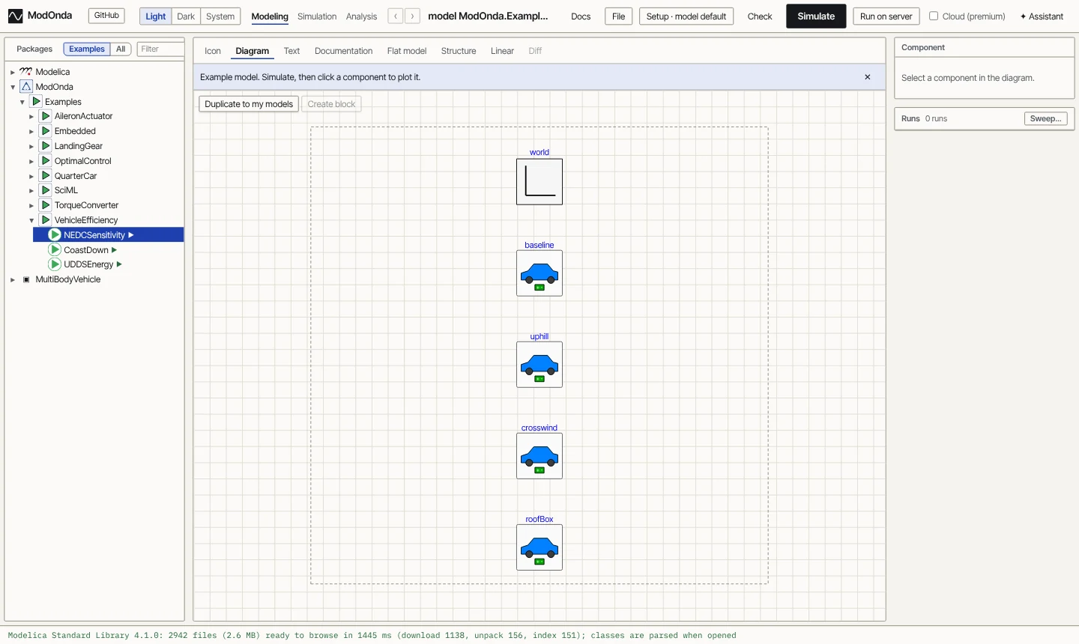Click the Simulate button
Image resolution: width=1079 pixels, height=644 pixels.
click(x=816, y=16)
